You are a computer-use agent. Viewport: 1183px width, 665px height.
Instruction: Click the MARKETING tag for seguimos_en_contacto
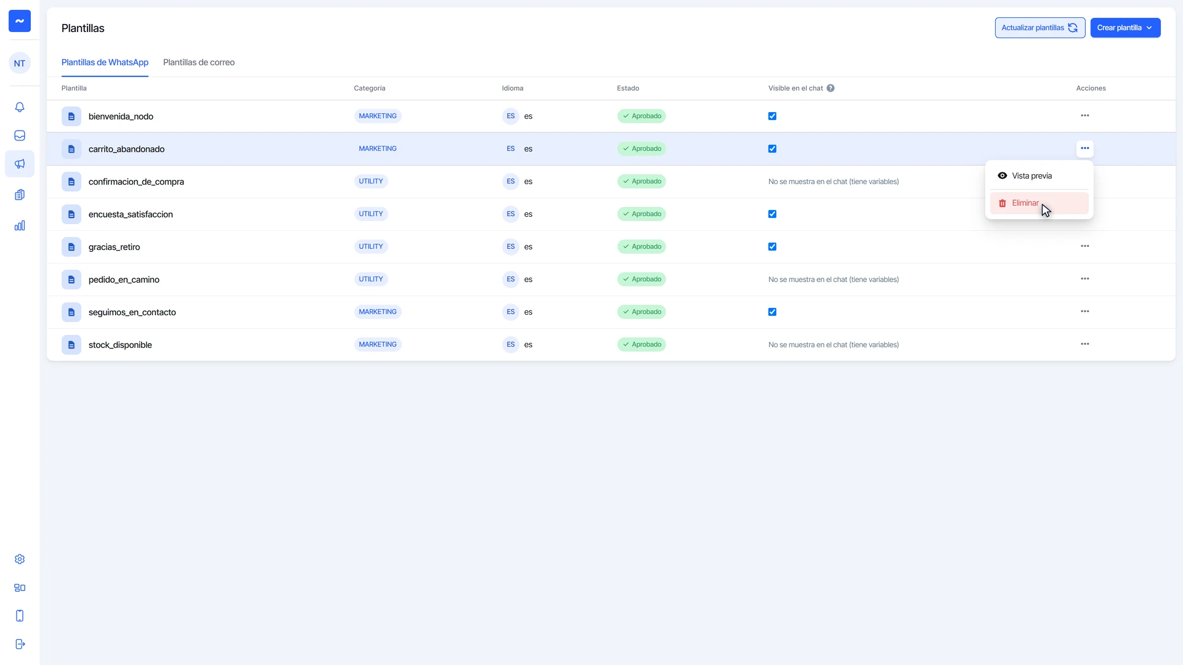(x=378, y=312)
